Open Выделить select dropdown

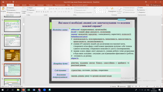click(142, 12)
